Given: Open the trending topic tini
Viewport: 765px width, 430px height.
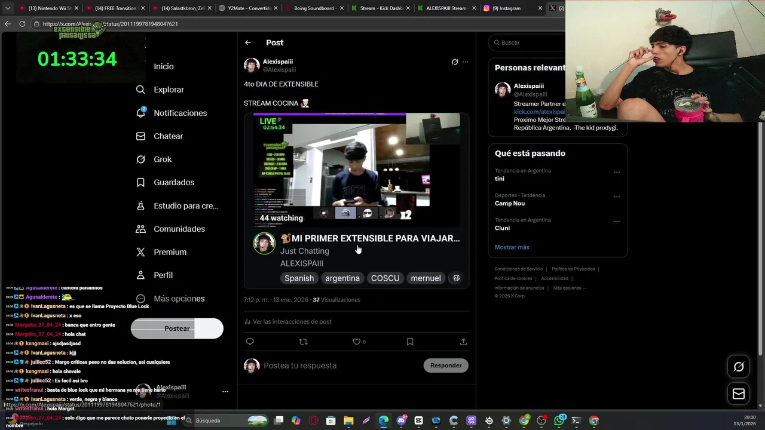Looking at the screenshot, I should (x=500, y=179).
